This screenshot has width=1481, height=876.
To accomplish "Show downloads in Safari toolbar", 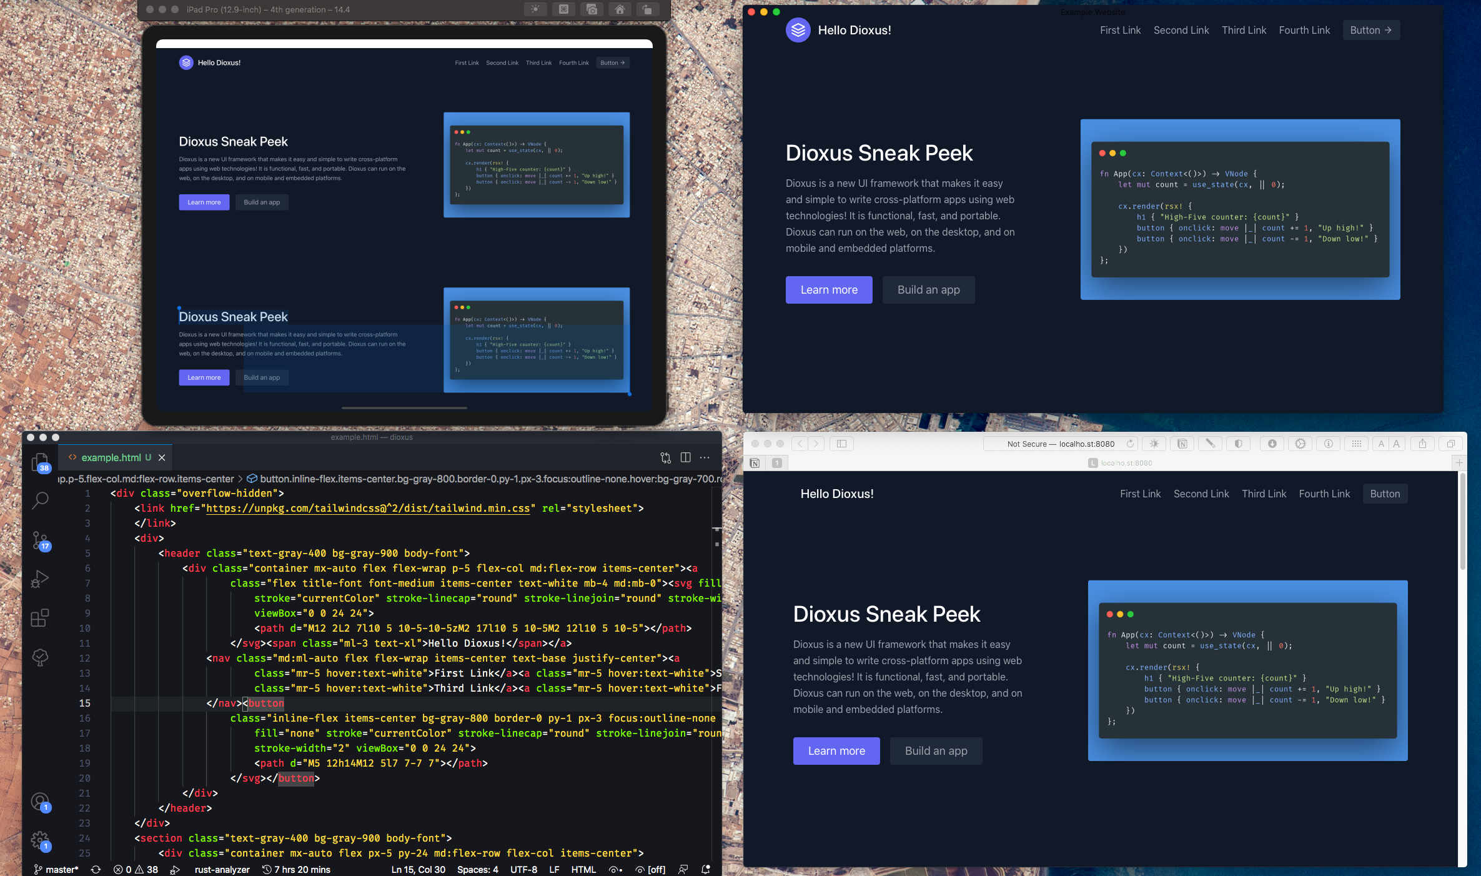I will click(1272, 444).
